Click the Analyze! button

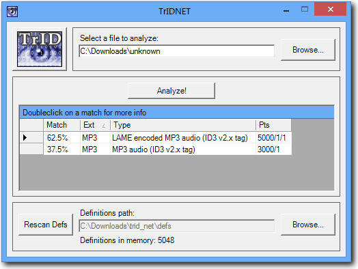(x=171, y=91)
